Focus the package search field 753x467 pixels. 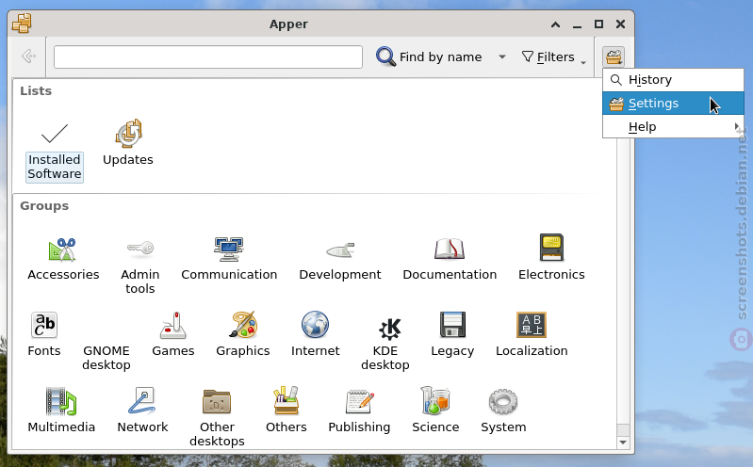[208, 57]
